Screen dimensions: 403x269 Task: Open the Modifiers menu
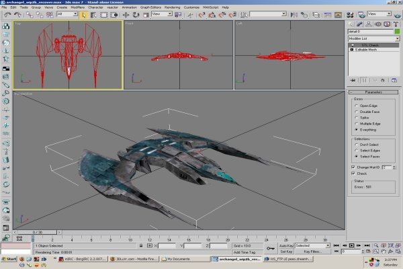[78, 7]
